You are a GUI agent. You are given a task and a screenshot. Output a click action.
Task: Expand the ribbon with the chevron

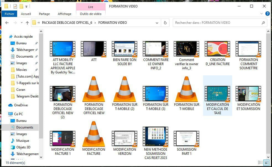261,14
